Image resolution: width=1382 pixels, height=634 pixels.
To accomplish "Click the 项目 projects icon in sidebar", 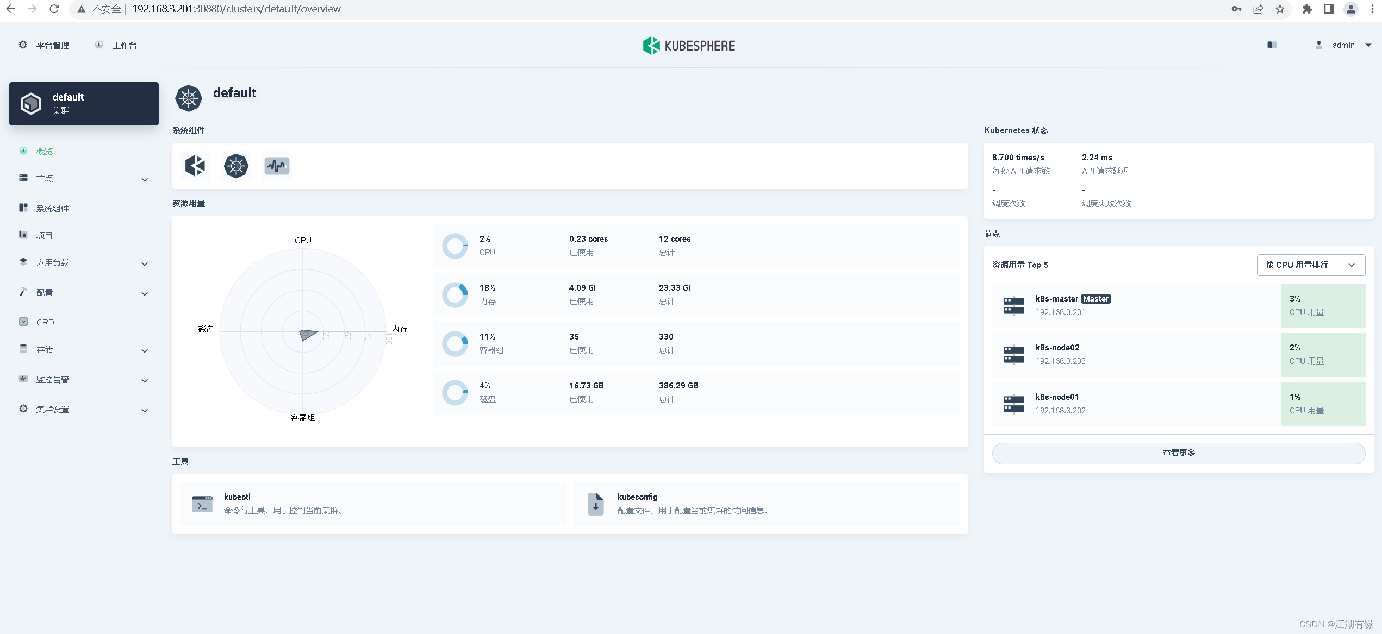I will coord(23,235).
